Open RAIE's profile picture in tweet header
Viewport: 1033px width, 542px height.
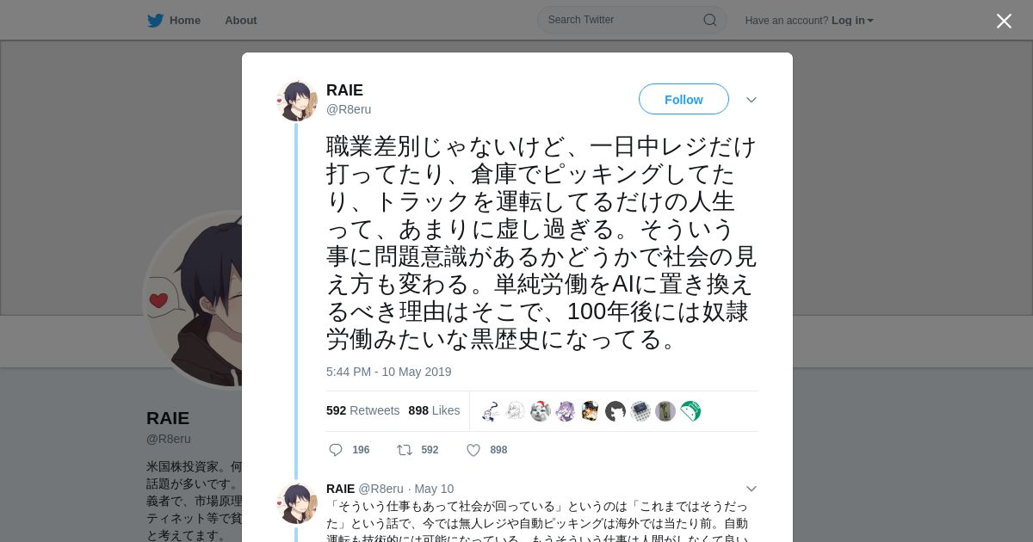(297, 101)
